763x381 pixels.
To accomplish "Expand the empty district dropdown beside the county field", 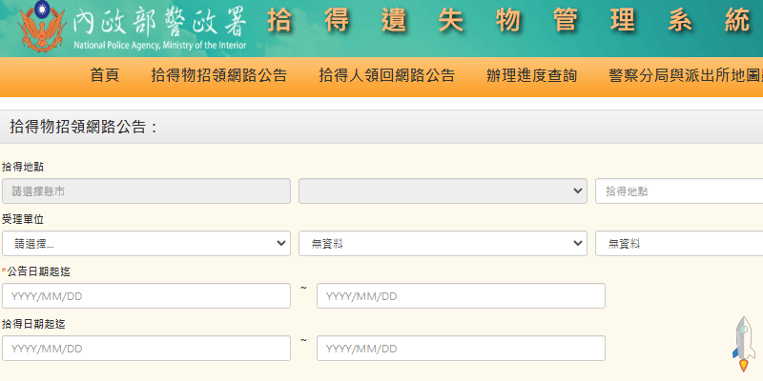I will (443, 190).
